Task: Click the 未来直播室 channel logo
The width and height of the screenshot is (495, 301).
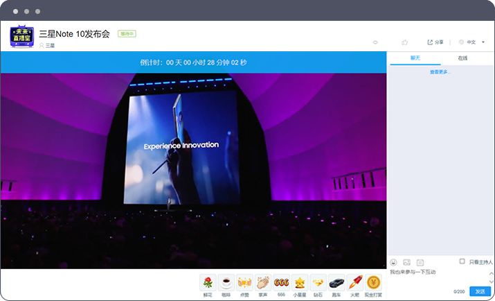Action: [x=21, y=37]
